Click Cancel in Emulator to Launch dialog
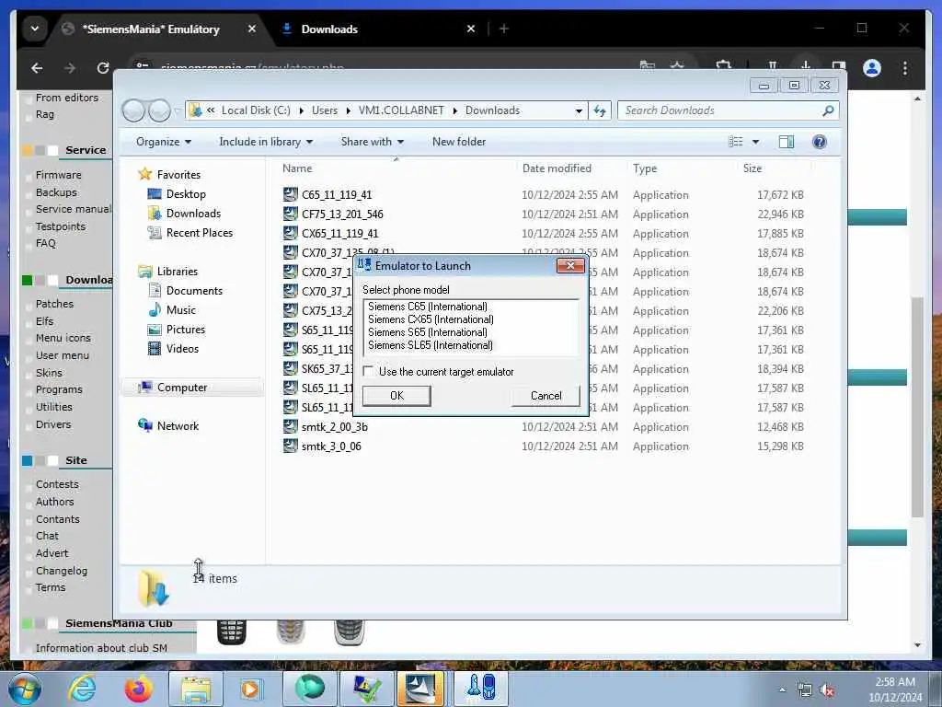Image resolution: width=942 pixels, height=707 pixels. tap(546, 396)
